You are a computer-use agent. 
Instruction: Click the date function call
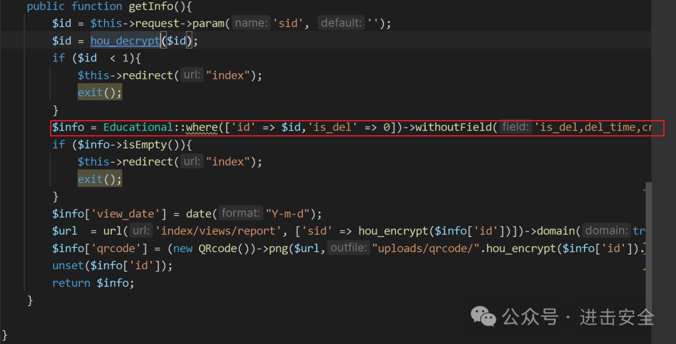pos(198,213)
